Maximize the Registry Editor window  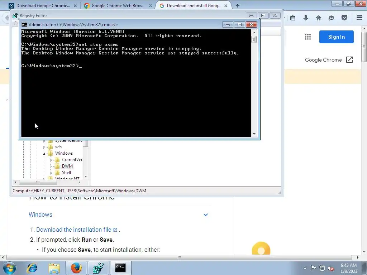(x=263, y=16)
